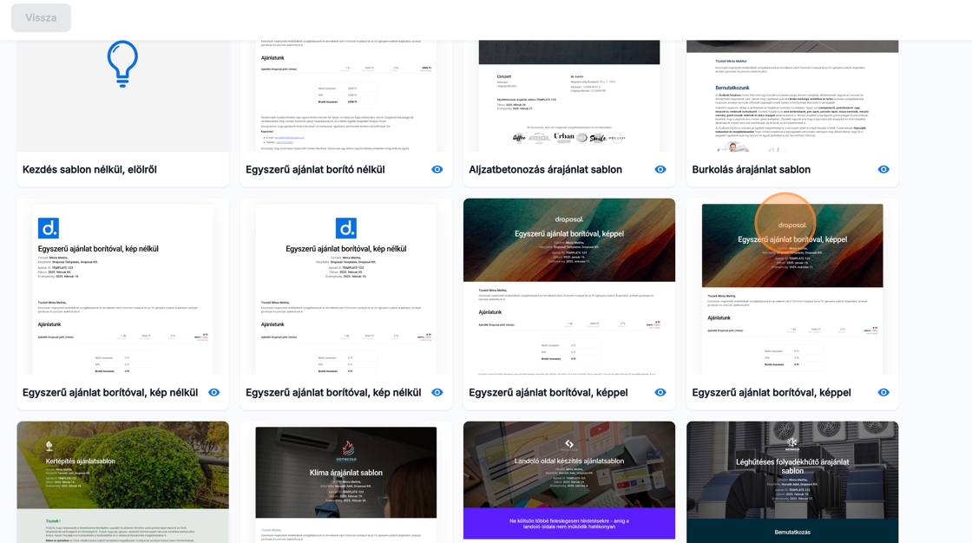Open preview eye for Burkolás árajánlat sablon
Image resolution: width=972 pixels, height=543 pixels.
coord(883,169)
